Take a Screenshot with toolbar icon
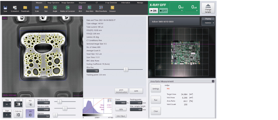 [x=15, y=8]
